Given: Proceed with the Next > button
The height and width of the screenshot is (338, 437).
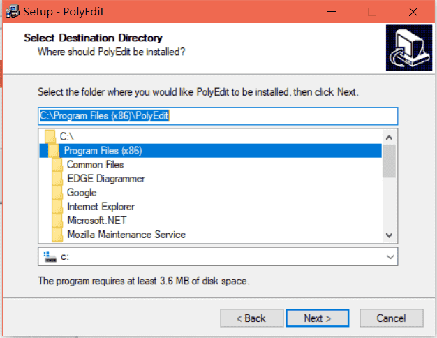Looking at the screenshot, I should click(x=318, y=318).
